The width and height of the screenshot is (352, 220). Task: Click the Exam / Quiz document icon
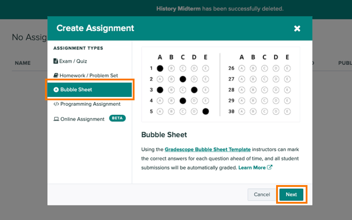[x=56, y=61]
